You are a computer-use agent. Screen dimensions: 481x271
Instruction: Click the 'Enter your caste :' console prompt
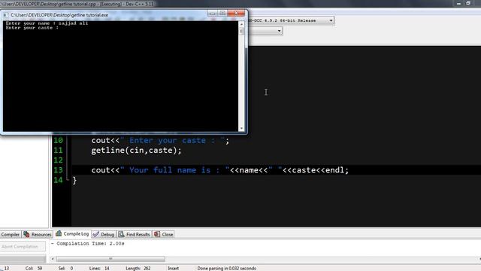click(32, 28)
